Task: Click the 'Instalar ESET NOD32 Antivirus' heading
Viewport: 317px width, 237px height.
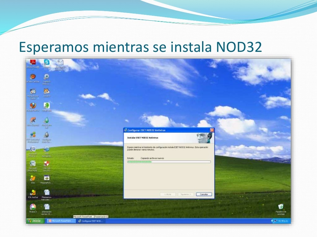Action: pyautogui.click(x=142, y=138)
